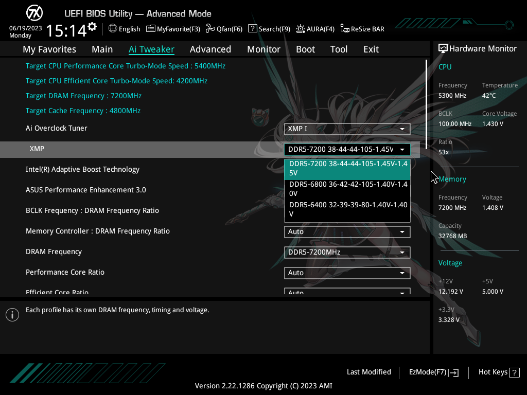Viewport: 527px width, 395px height.
Task: Switch to EzMode(F7)
Action: 433,372
